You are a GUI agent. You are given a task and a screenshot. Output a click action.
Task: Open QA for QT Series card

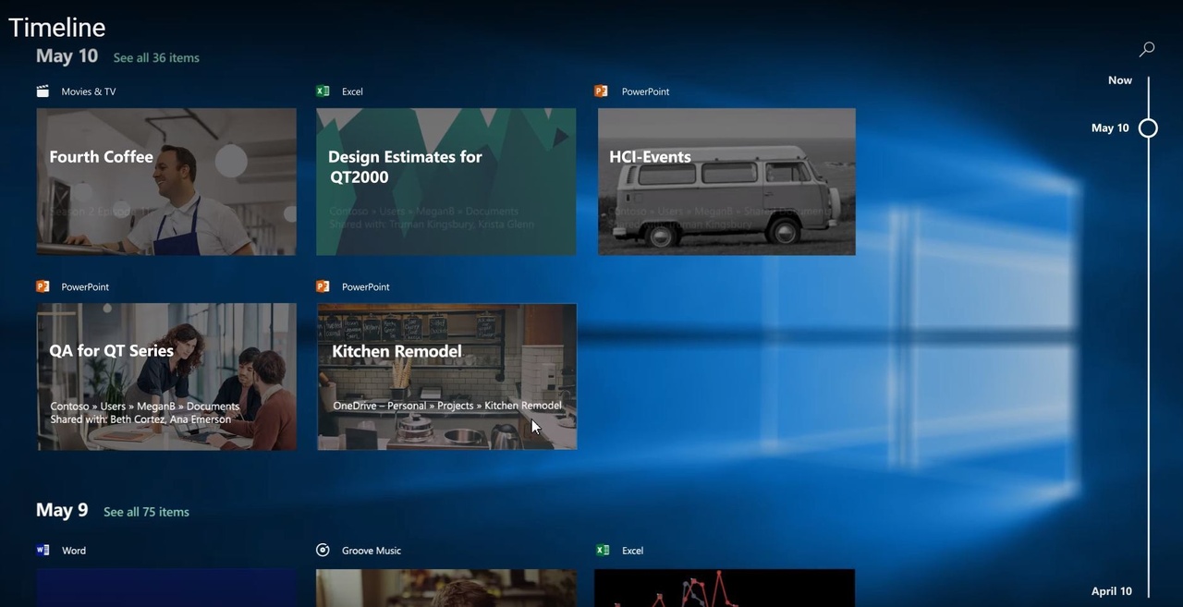click(x=166, y=377)
